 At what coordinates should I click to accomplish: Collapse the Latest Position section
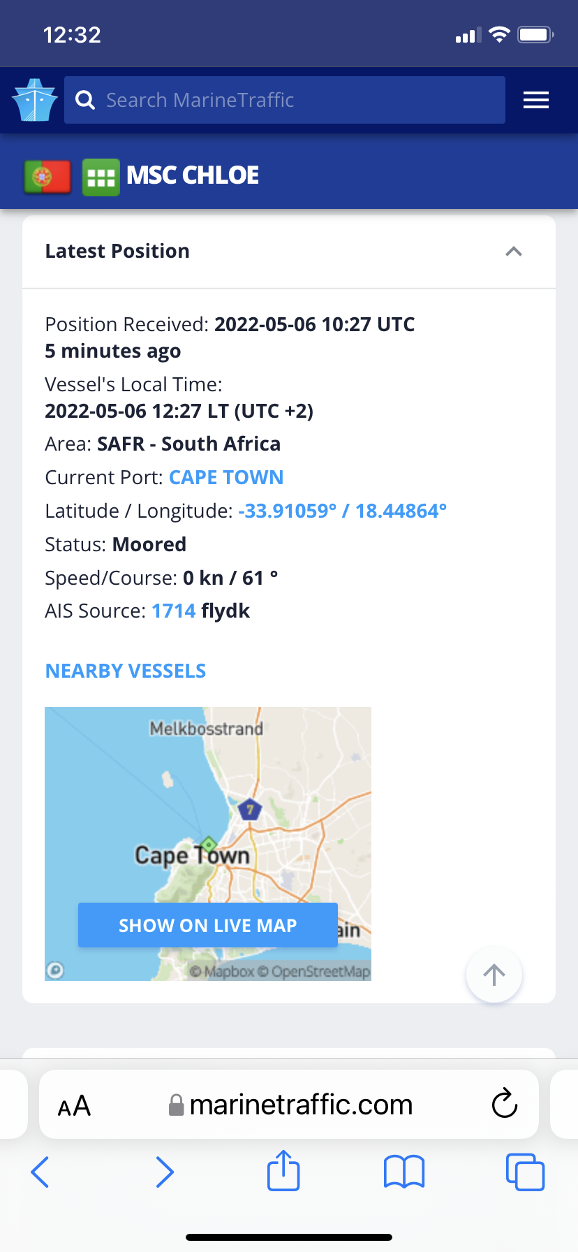(x=514, y=252)
